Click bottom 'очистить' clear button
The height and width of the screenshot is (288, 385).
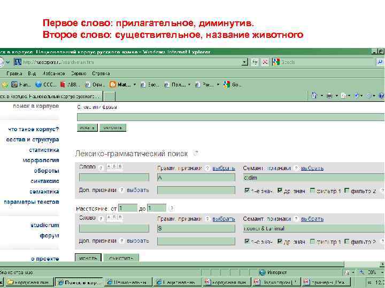point(121,258)
